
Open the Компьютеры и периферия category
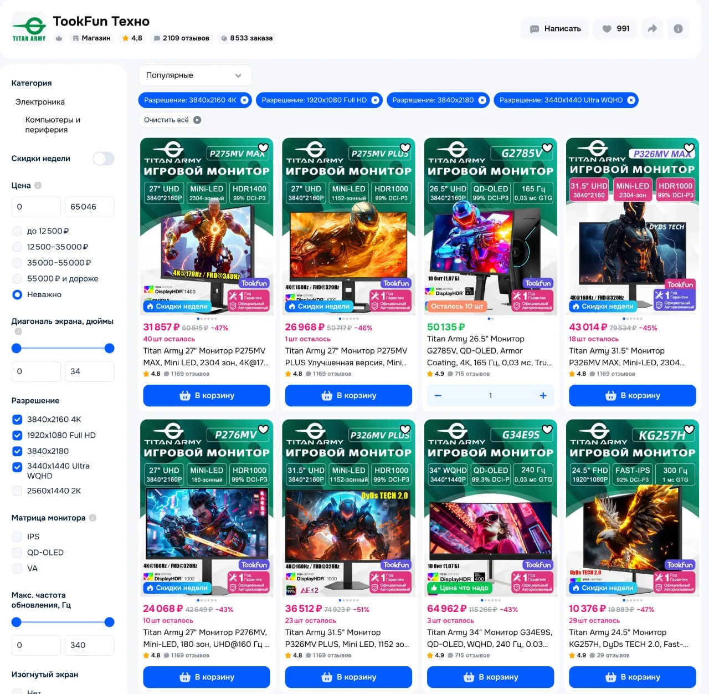(x=53, y=125)
